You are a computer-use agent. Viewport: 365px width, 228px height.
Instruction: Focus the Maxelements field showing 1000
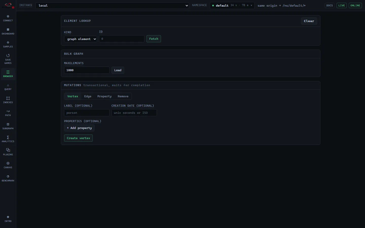click(87, 70)
